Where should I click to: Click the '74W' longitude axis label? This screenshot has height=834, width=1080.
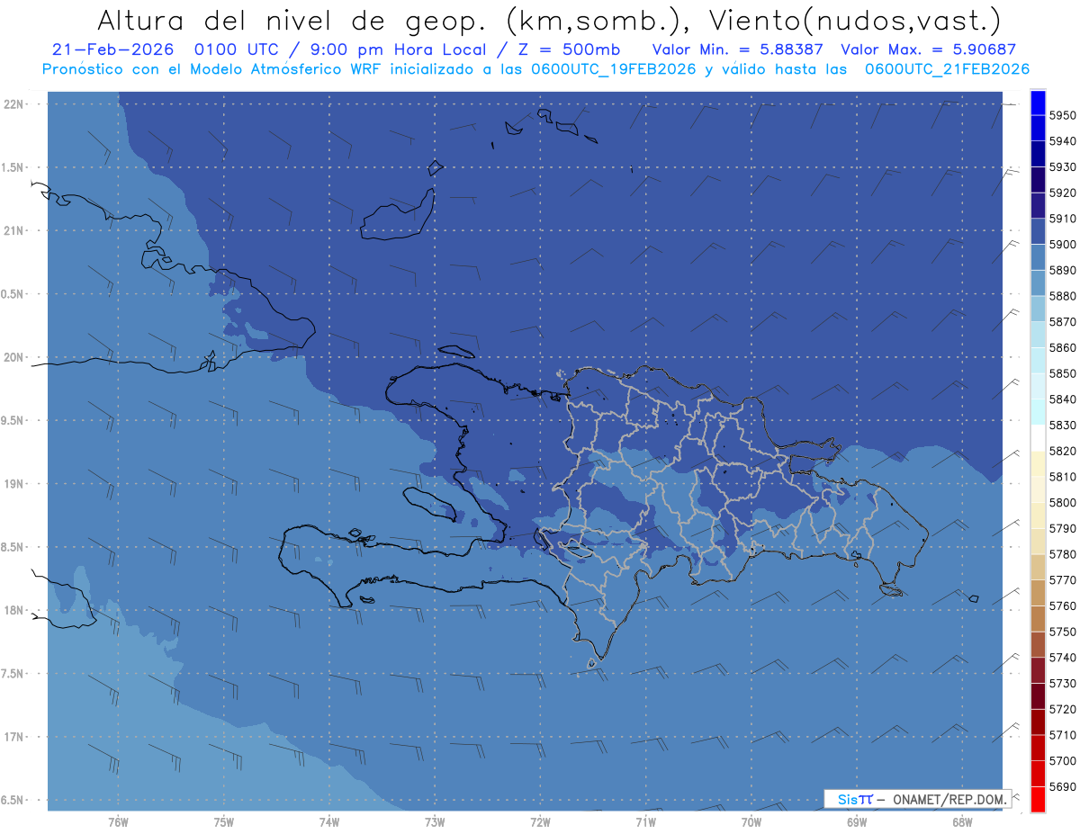point(329,821)
